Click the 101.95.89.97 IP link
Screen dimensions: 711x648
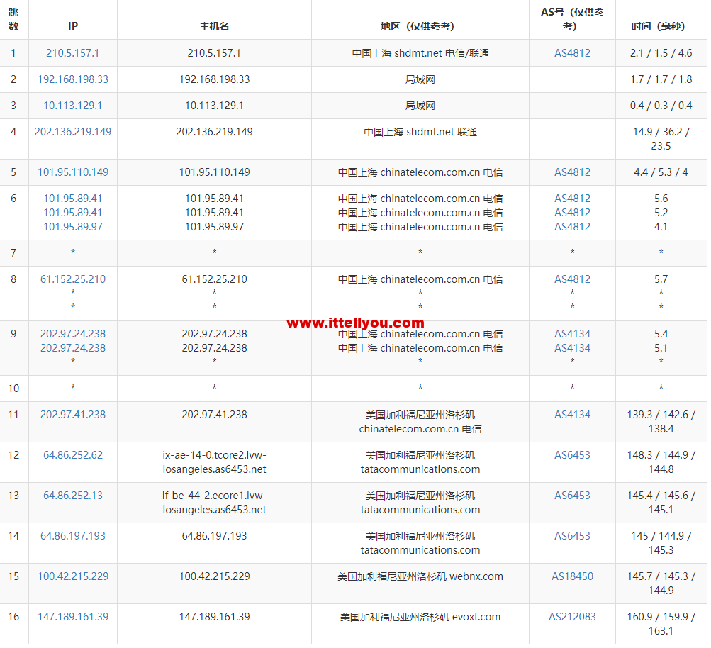pos(72,227)
